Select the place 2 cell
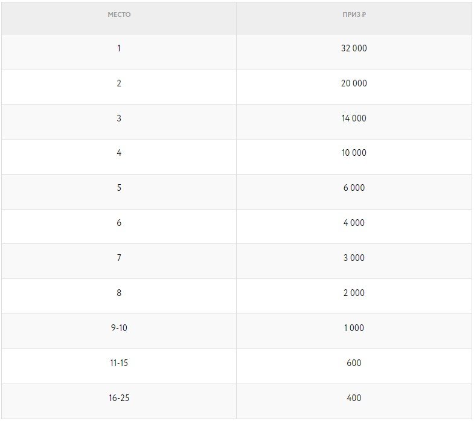Image resolution: width=474 pixels, height=421 pixels. [119, 83]
